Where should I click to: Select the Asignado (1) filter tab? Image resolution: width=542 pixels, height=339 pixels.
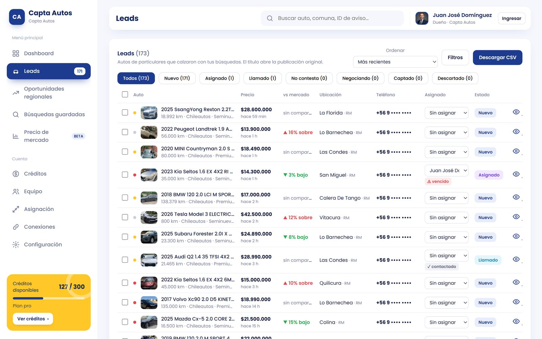coord(220,78)
